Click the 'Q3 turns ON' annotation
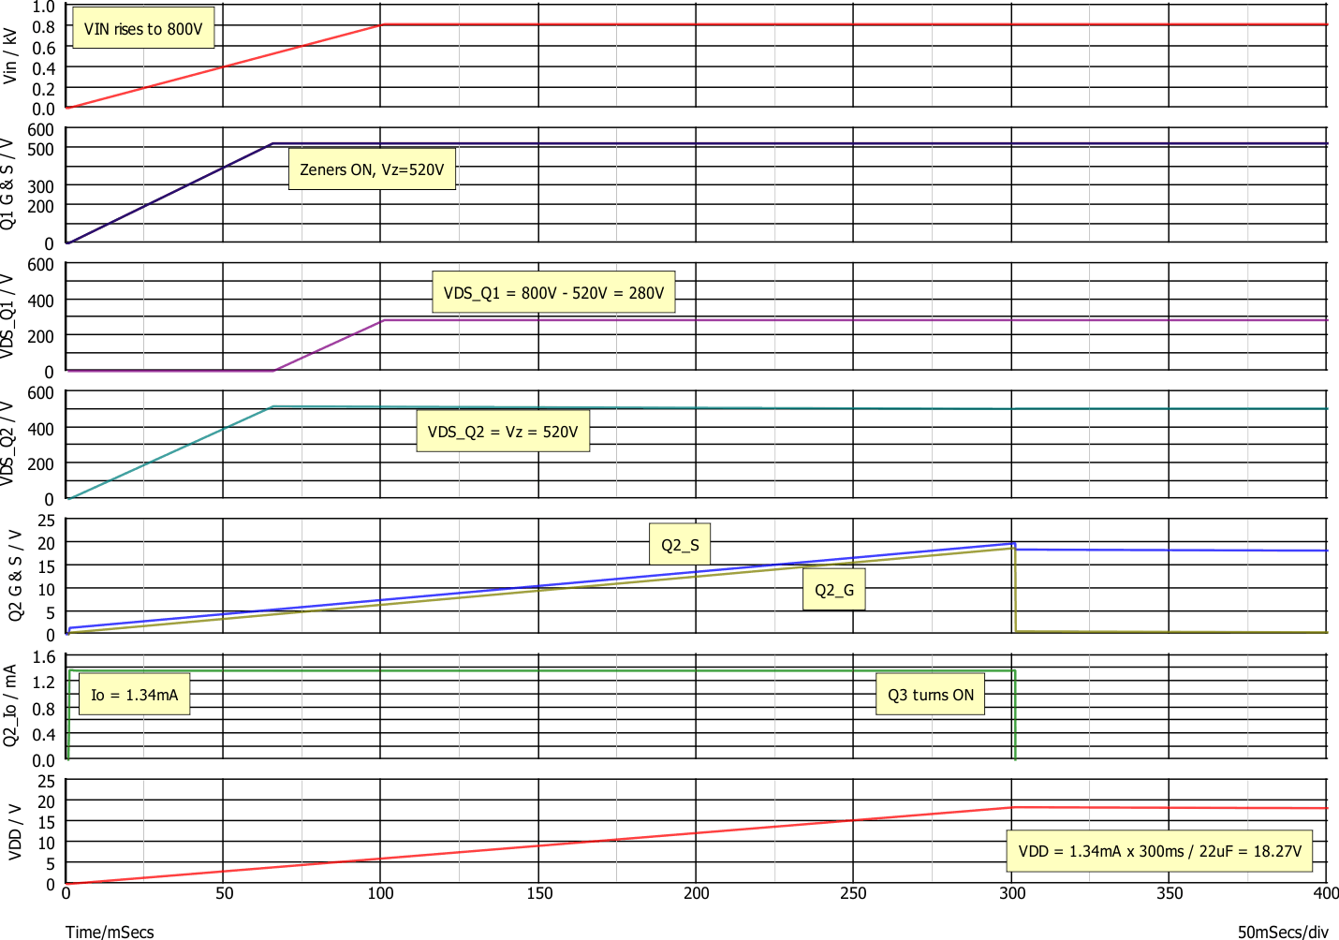 click(930, 695)
